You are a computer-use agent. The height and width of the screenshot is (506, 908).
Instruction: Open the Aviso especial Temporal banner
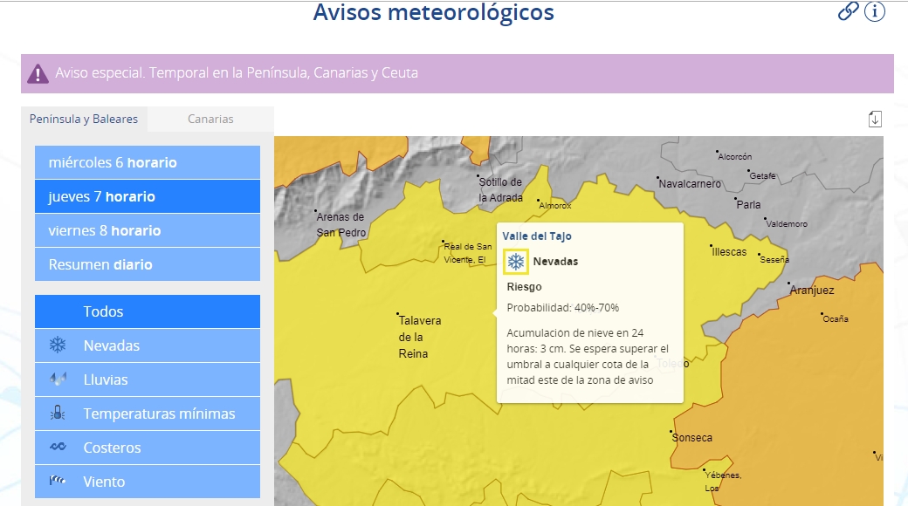coord(457,73)
